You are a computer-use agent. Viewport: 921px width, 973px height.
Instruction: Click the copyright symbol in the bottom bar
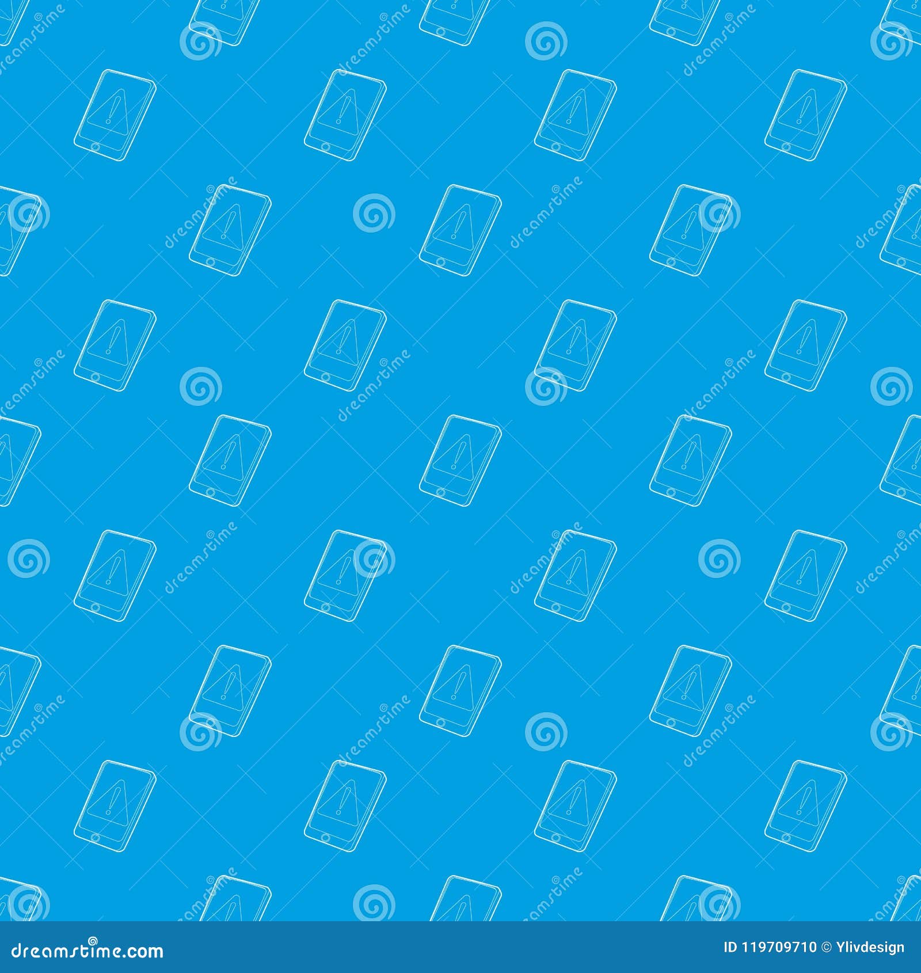[827, 947]
